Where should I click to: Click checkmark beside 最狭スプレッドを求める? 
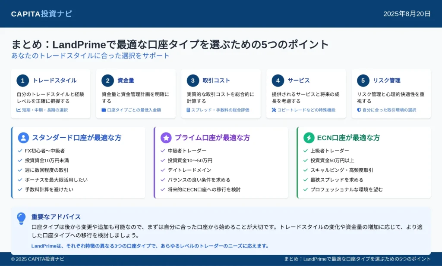point(306,179)
